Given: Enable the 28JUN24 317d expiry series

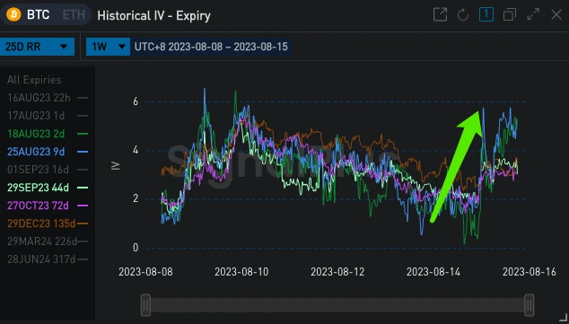Looking at the screenshot, I should [x=48, y=259].
